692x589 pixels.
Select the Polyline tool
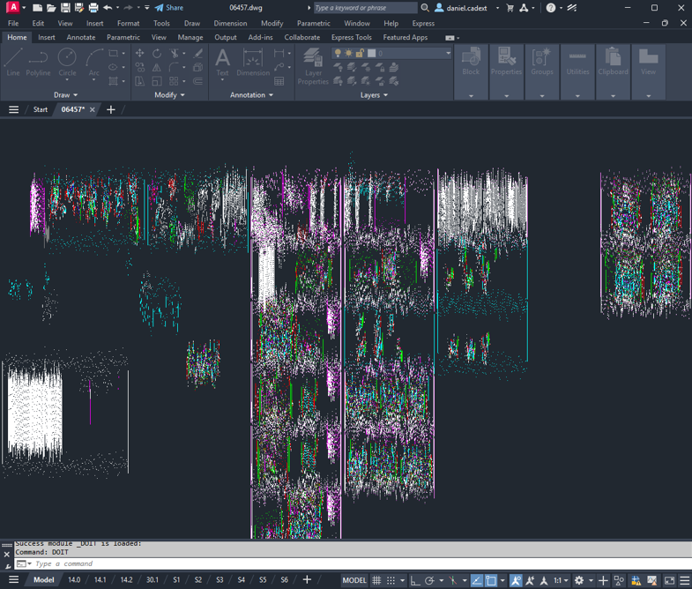tap(38, 63)
